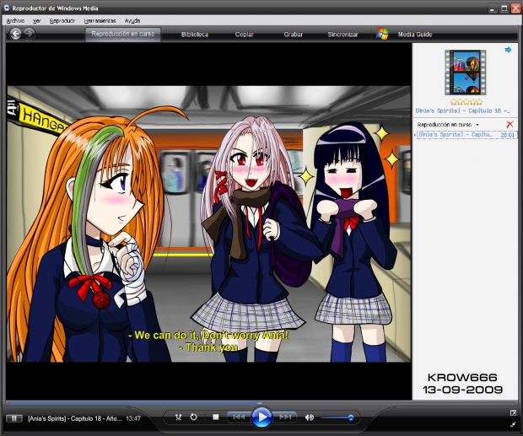Click the view options icon at bottom left
523x436 pixels.
coord(14,418)
